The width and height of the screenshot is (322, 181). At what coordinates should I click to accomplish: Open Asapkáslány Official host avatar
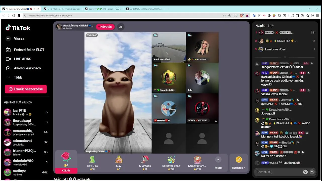[59, 27]
